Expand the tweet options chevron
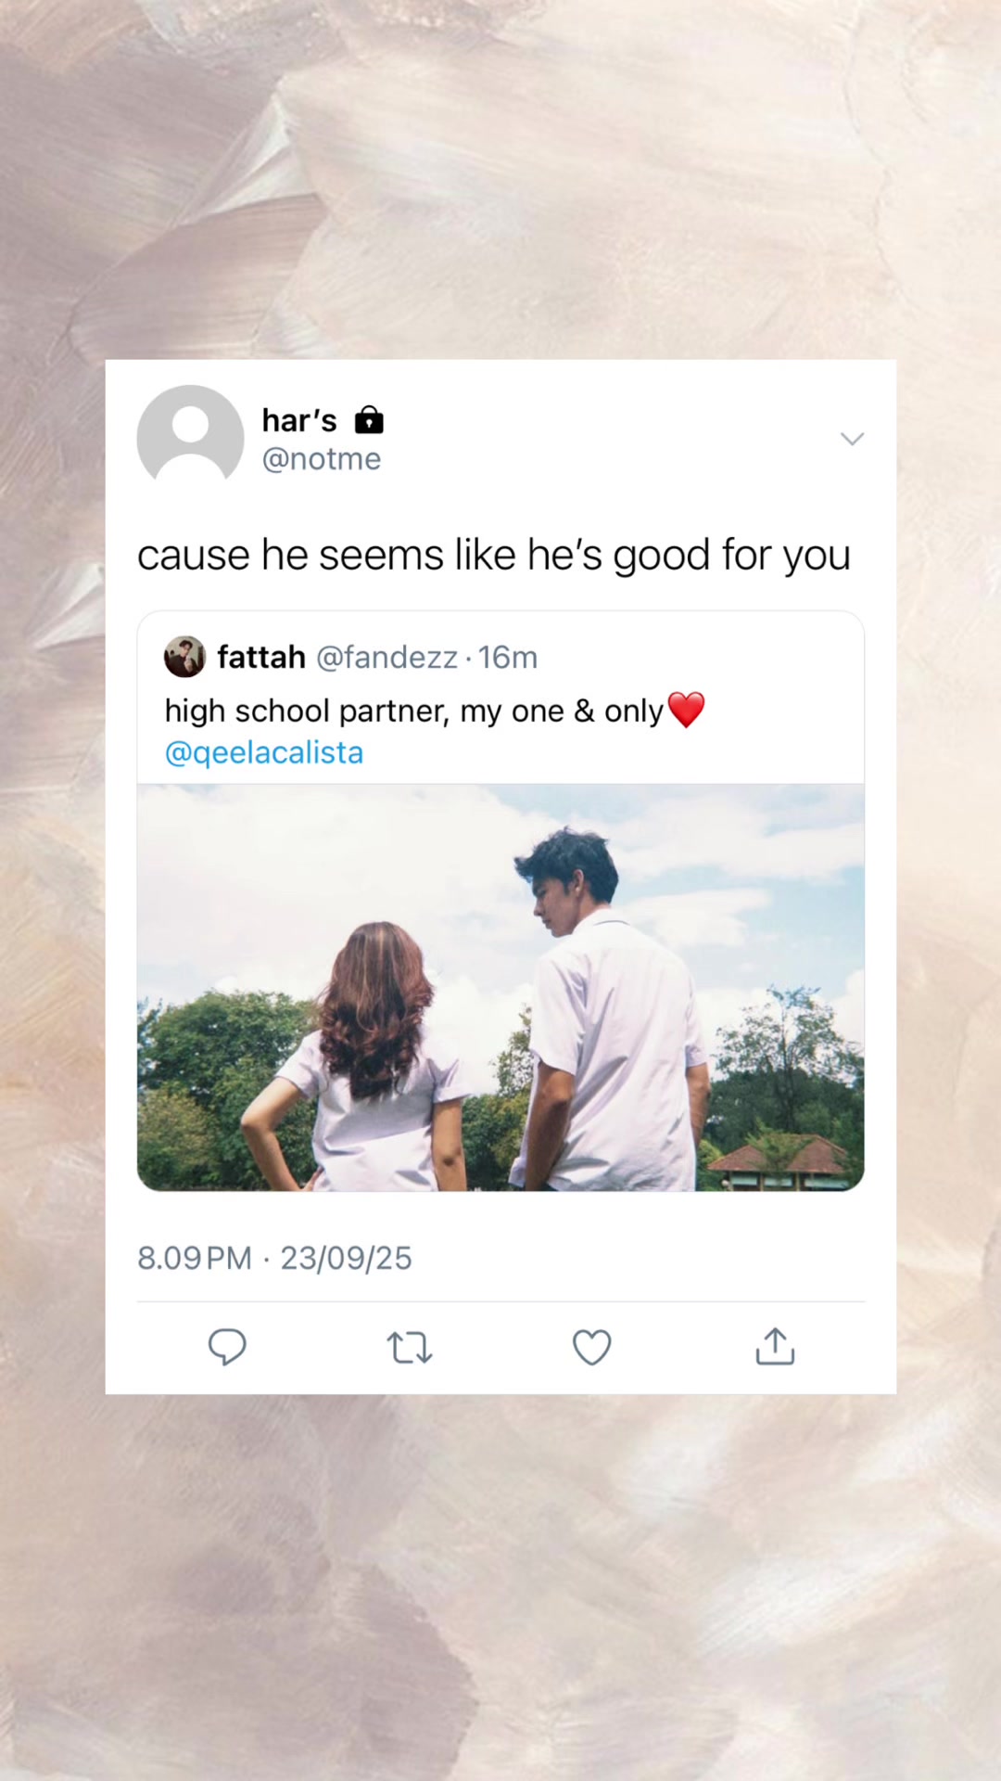Image resolution: width=1001 pixels, height=1781 pixels. click(852, 439)
